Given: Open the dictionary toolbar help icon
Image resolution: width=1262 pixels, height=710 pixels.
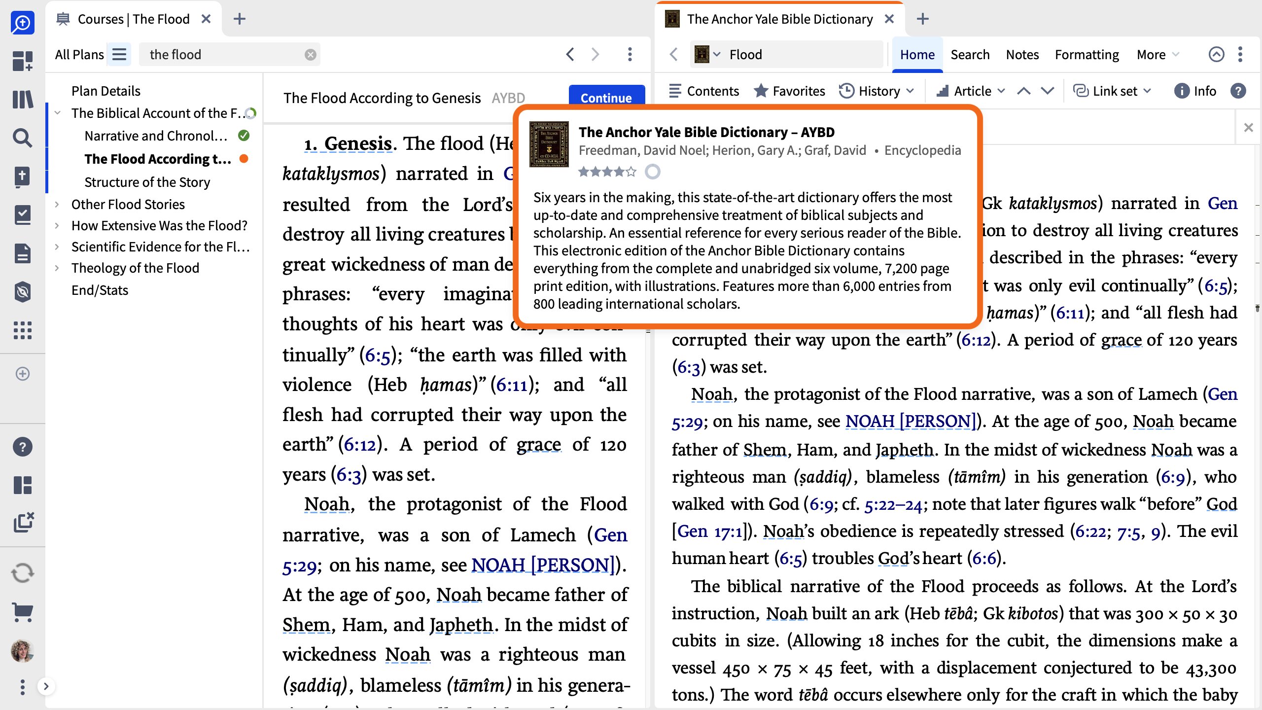Looking at the screenshot, I should coord(1238,91).
